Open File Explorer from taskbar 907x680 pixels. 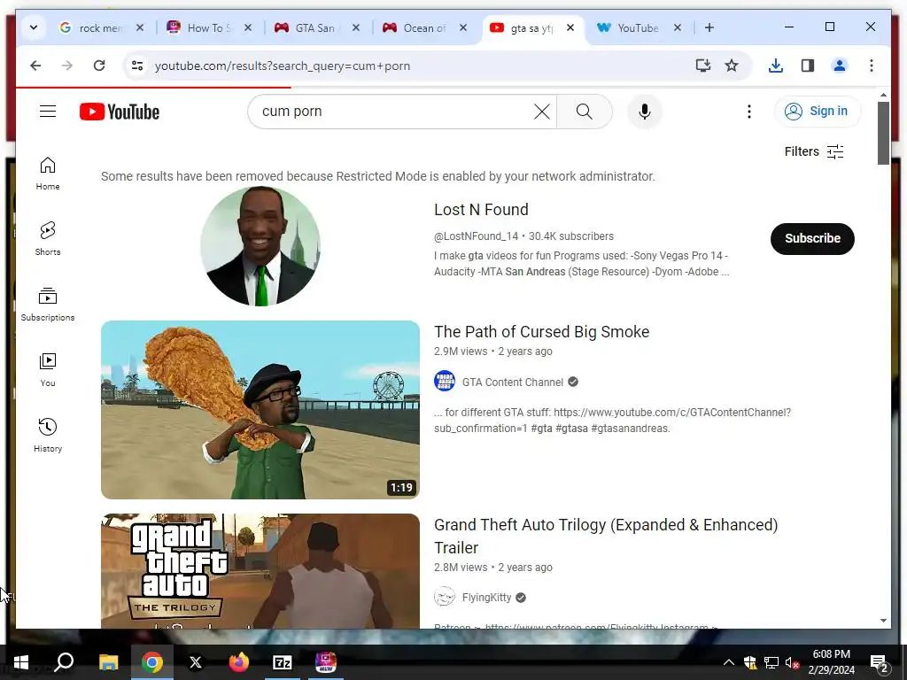pyautogui.click(x=108, y=662)
